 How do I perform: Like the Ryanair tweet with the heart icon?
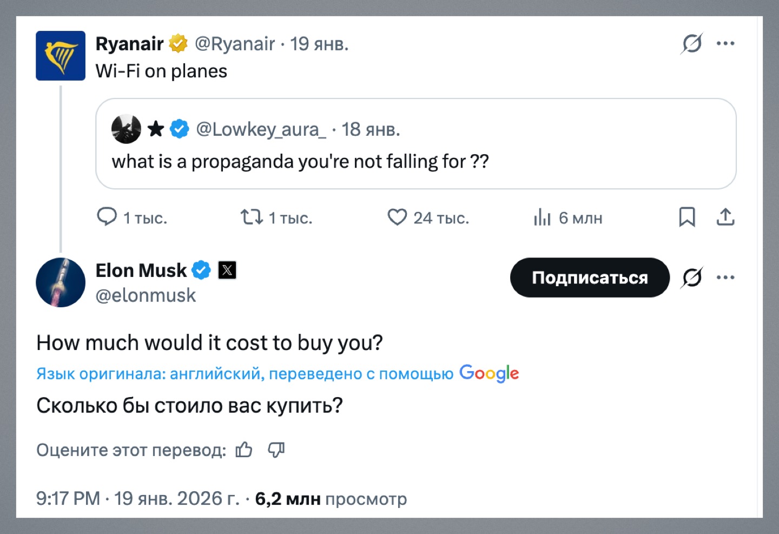397,217
